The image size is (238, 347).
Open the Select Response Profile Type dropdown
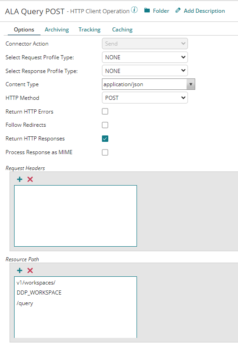pos(145,71)
